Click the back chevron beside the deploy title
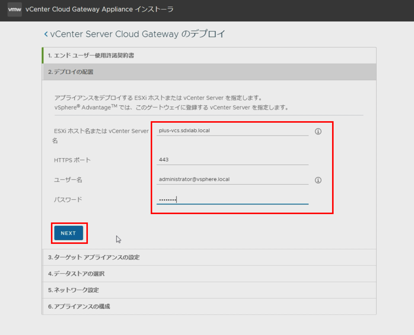This screenshot has width=414, height=335. 46,34
